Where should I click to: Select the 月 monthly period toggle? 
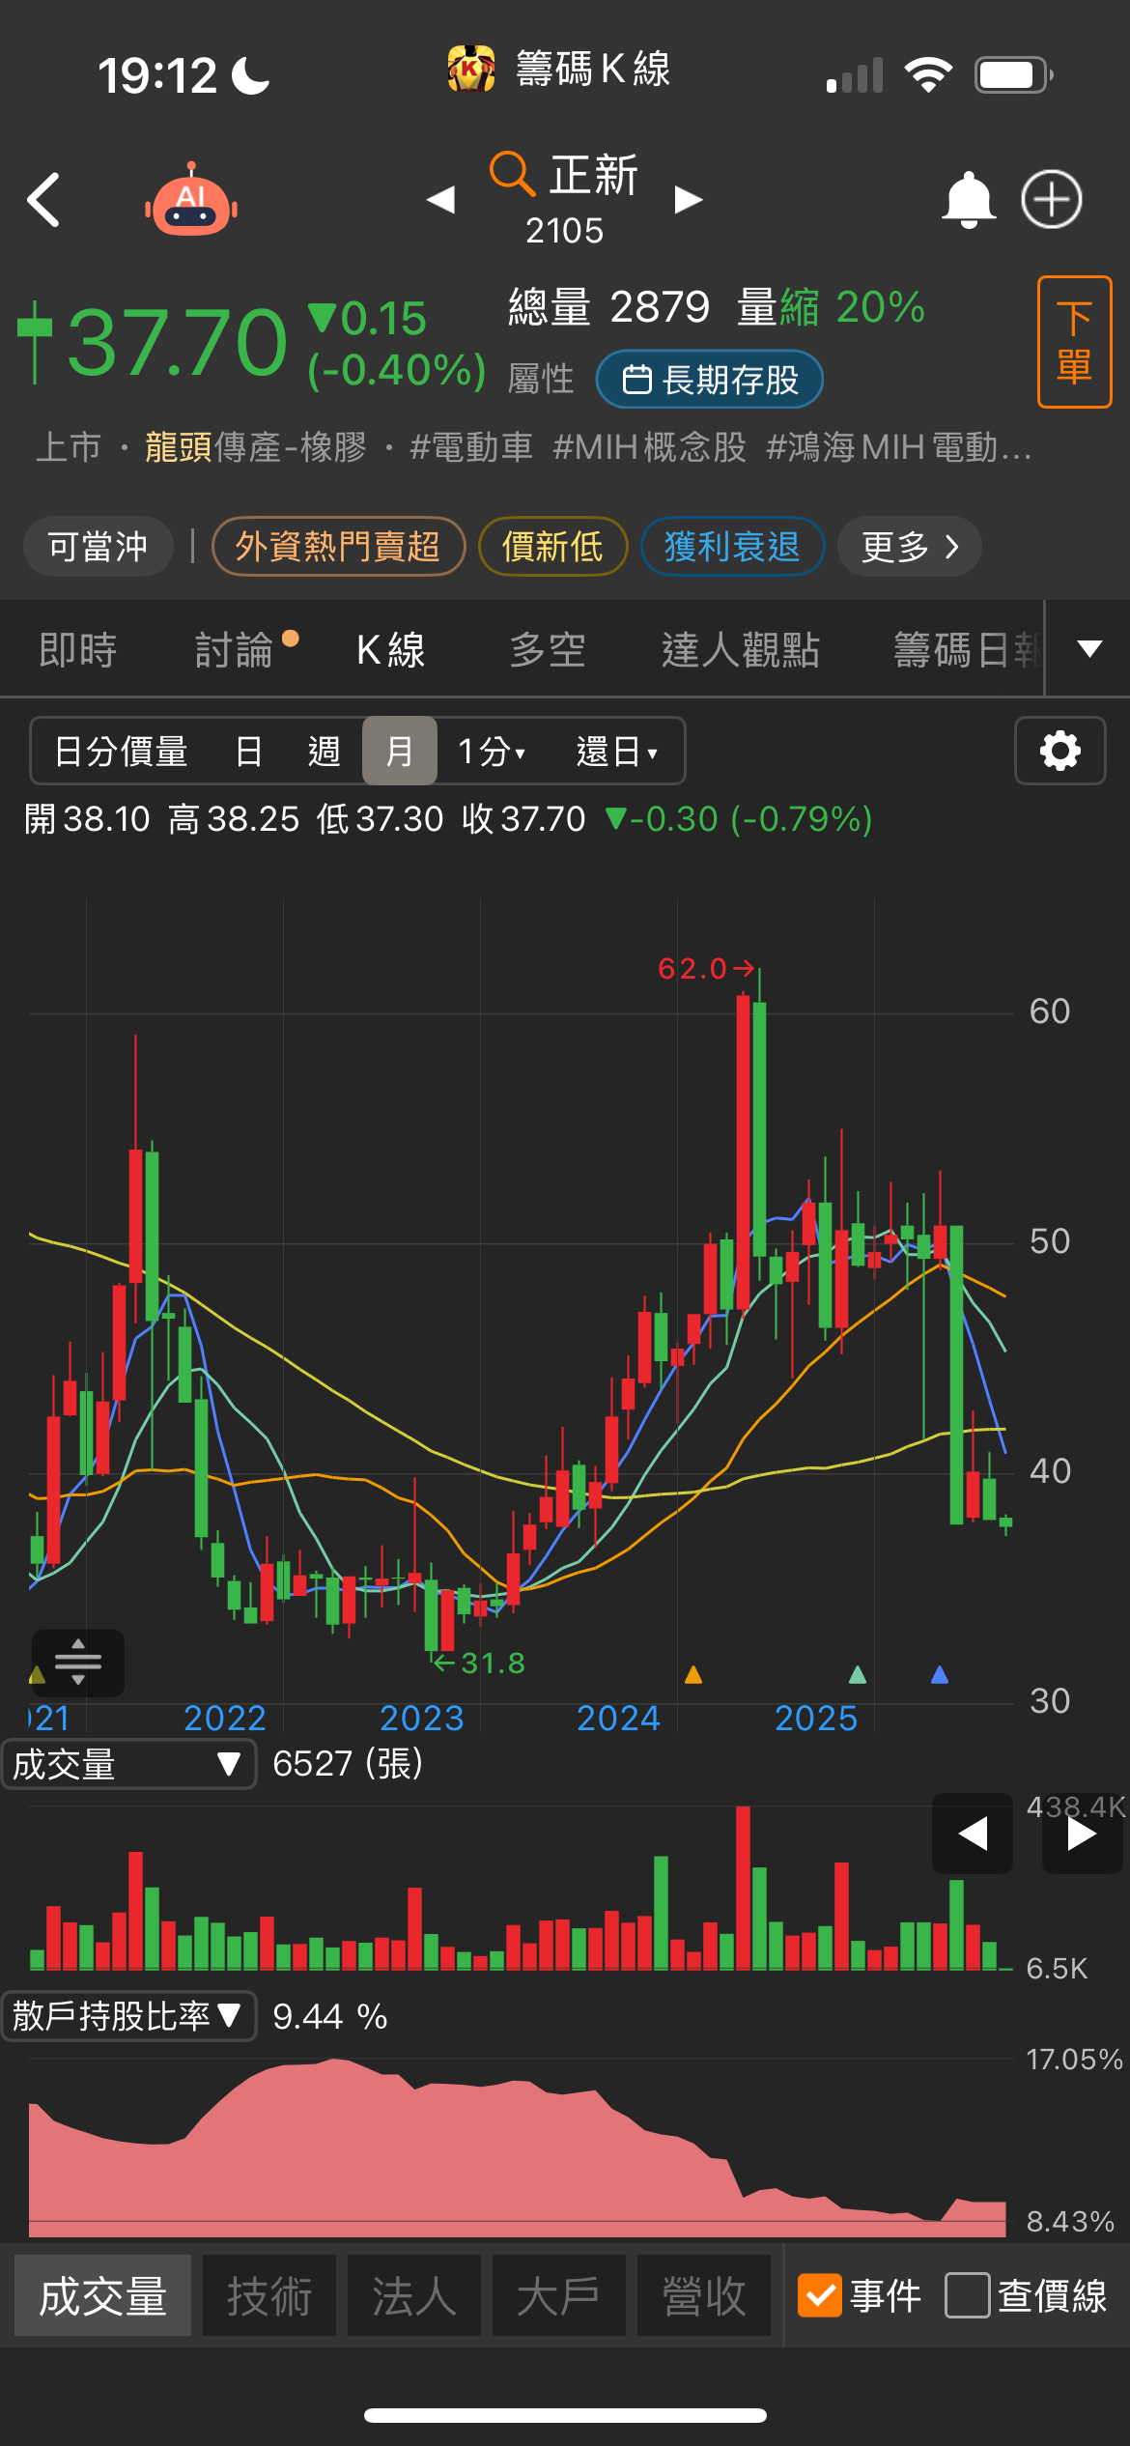(400, 751)
